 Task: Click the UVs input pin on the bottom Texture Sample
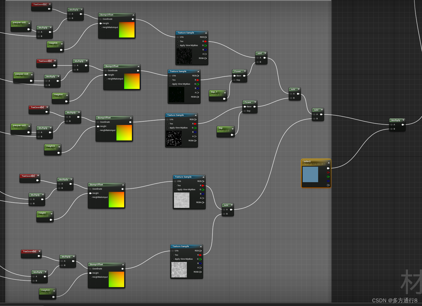[172, 251]
